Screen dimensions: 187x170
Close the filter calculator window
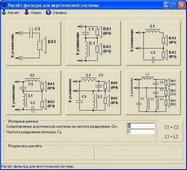coord(182,5)
